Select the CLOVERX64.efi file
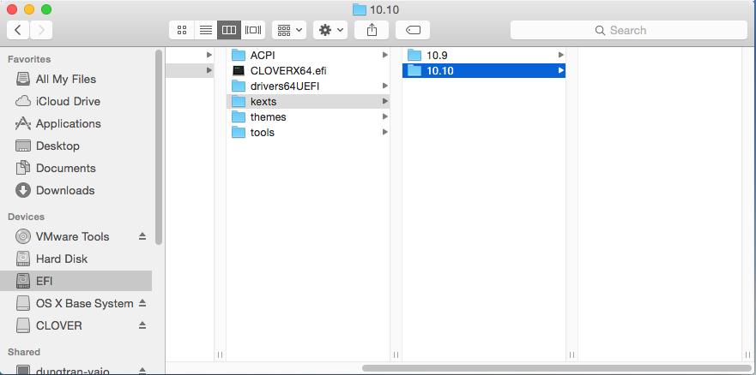Screen dimensions: 756x375 coord(287,70)
